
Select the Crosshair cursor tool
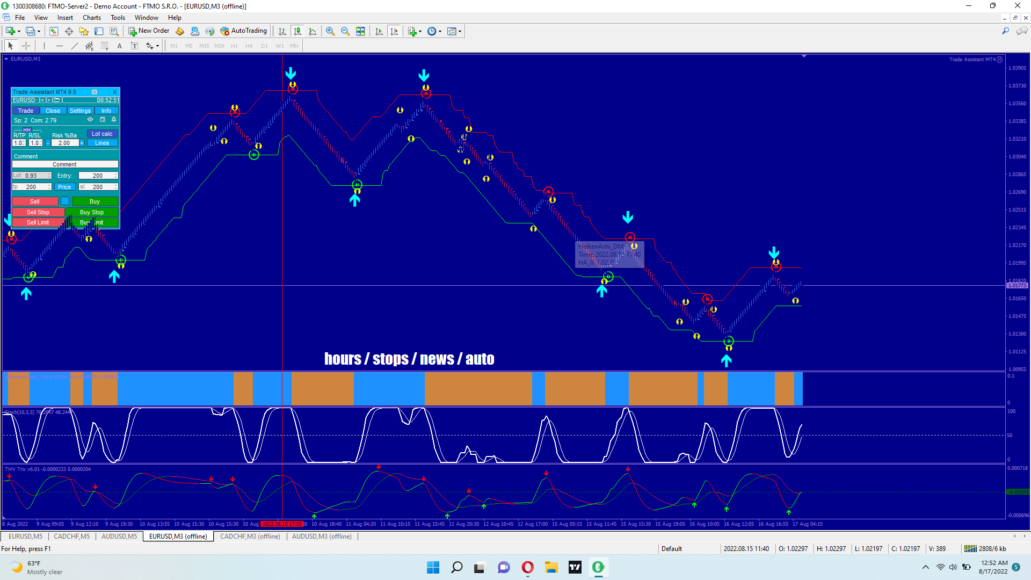point(26,46)
